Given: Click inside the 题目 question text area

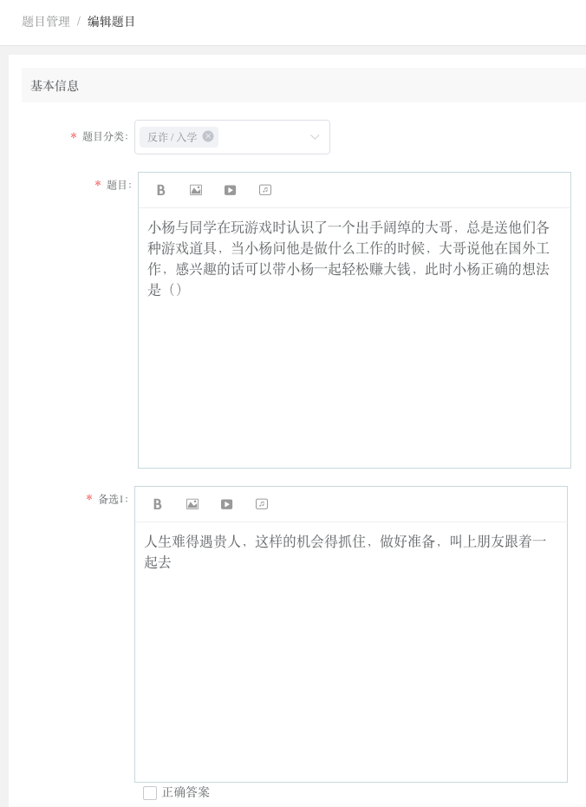Looking at the screenshot, I should pos(355,338).
